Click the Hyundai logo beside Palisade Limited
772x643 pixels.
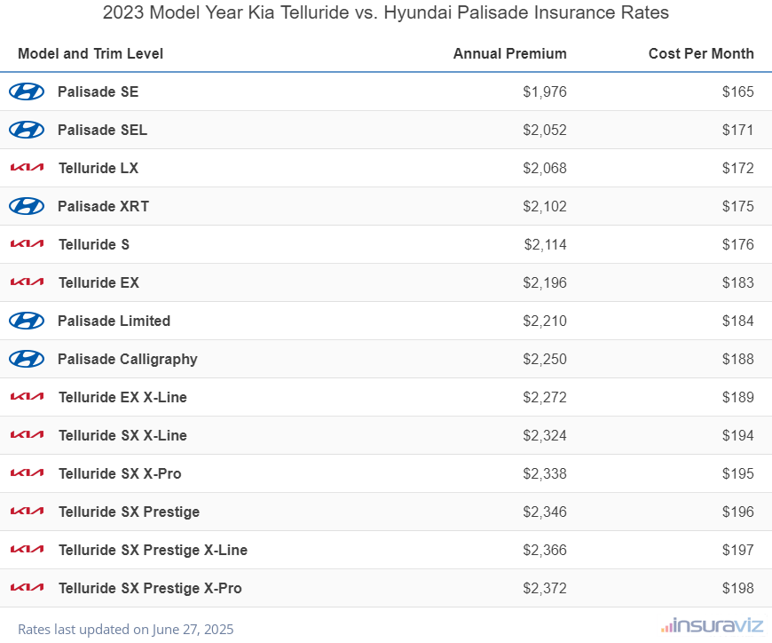(x=27, y=321)
